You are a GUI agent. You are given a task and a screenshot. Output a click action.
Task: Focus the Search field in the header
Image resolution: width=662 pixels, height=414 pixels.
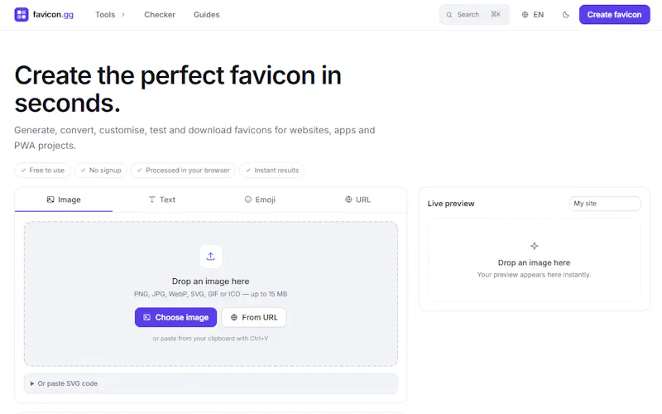474,14
